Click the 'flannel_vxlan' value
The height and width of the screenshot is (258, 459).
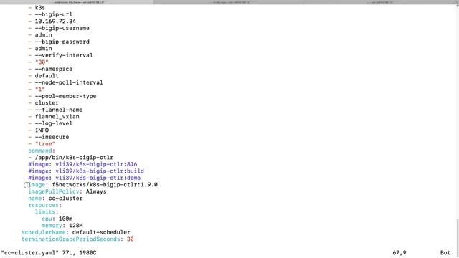pos(57,116)
